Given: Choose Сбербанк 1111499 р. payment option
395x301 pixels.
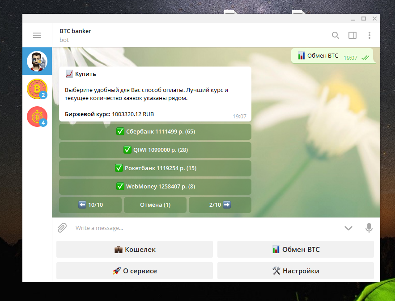Looking at the screenshot, I should tap(155, 131).
